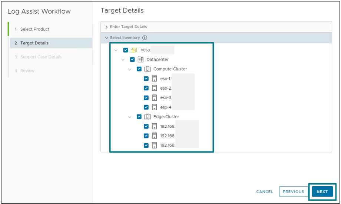The width and height of the screenshot is (341, 204).
Task: Click the esx-1 host icon
Action: [154, 78]
